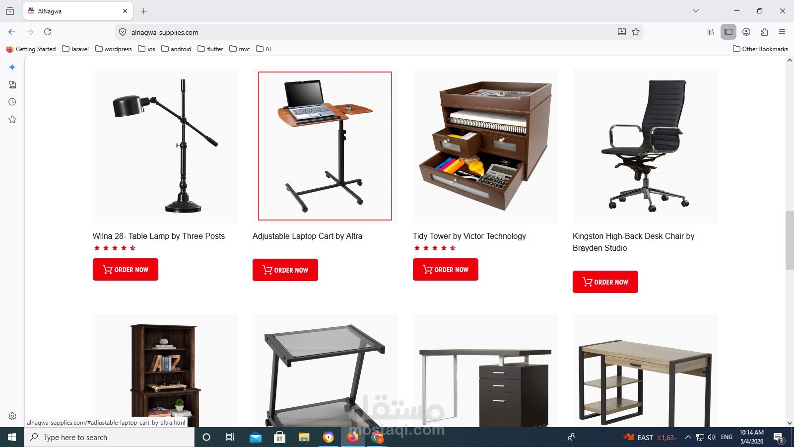Open the mvc bookmarks folder
The image size is (794, 447).
pos(240,49)
